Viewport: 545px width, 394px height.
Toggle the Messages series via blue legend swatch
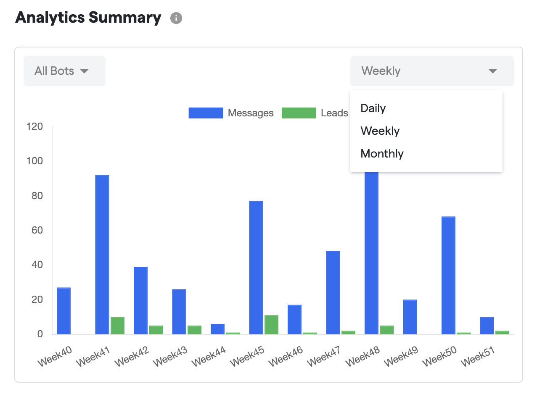[206, 113]
